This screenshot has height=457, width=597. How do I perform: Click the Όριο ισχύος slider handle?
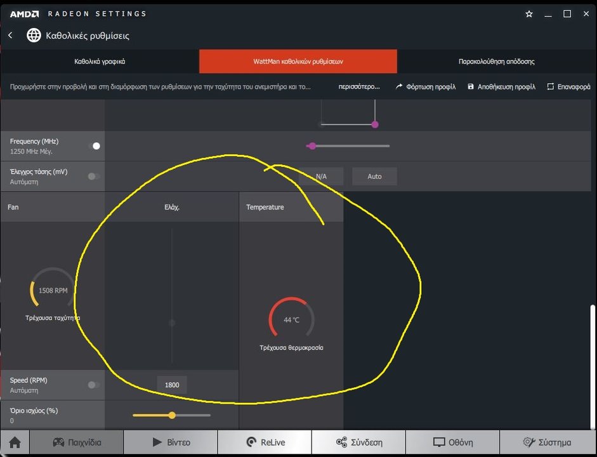pyautogui.click(x=172, y=415)
